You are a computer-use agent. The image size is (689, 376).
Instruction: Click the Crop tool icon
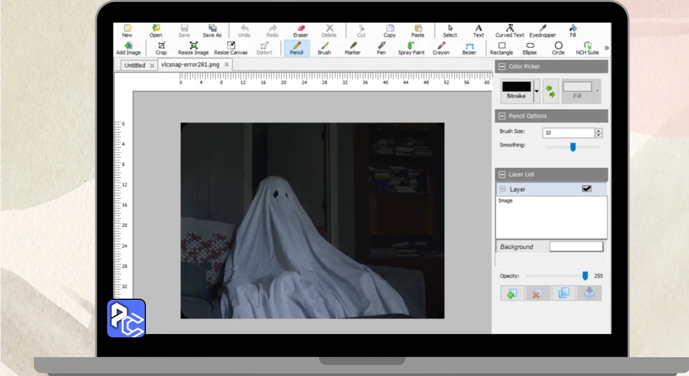161,48
